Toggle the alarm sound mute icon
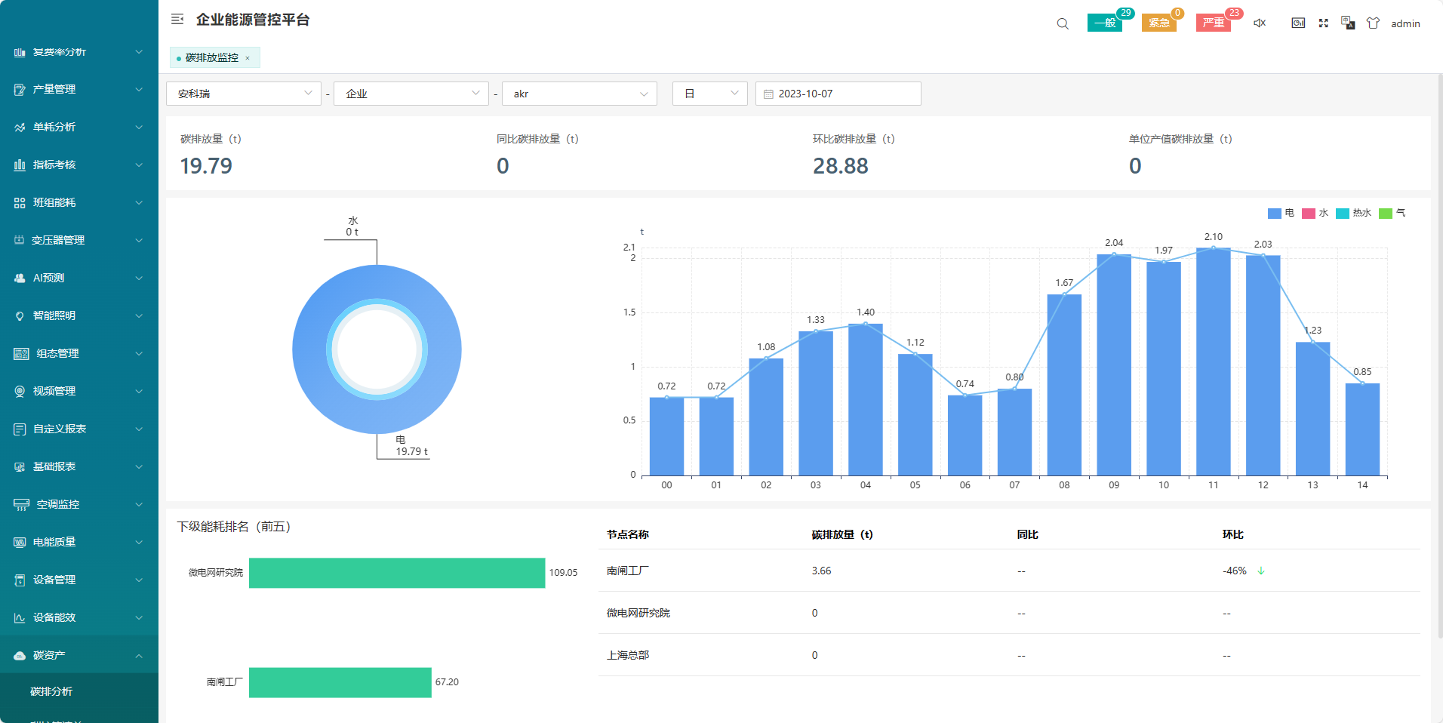This screenshot has width=1443, height=723. click(x=1260, y=23)
